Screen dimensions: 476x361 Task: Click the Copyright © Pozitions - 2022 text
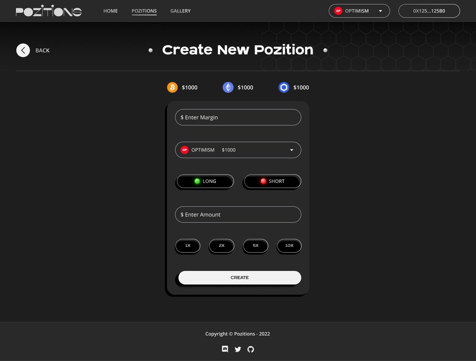click(238, 334)
